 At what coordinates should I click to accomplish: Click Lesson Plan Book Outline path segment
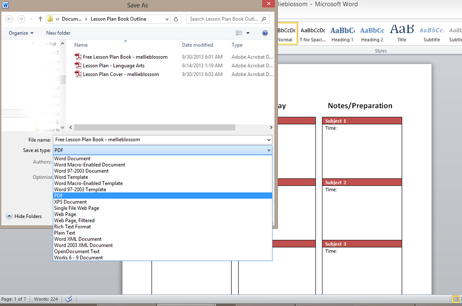tap(118, 19)
